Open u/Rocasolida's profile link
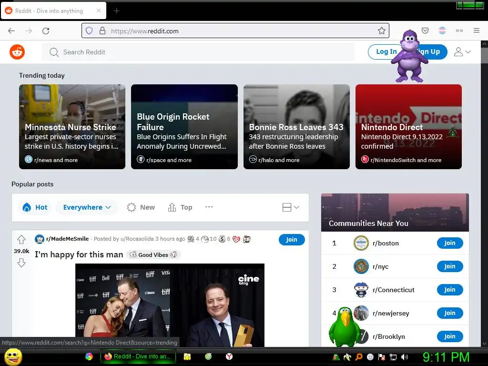The image size is (488, 366). point(137,239)
